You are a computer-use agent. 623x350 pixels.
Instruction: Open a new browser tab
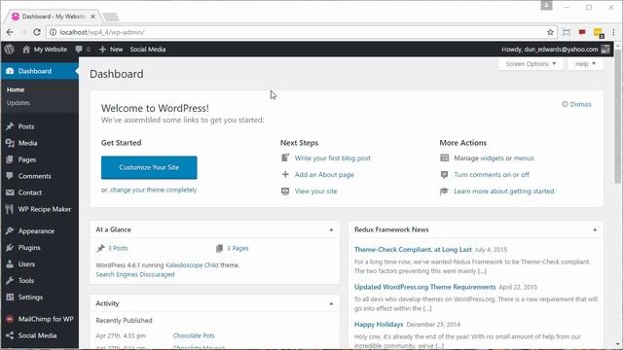[x=111, y=17]
